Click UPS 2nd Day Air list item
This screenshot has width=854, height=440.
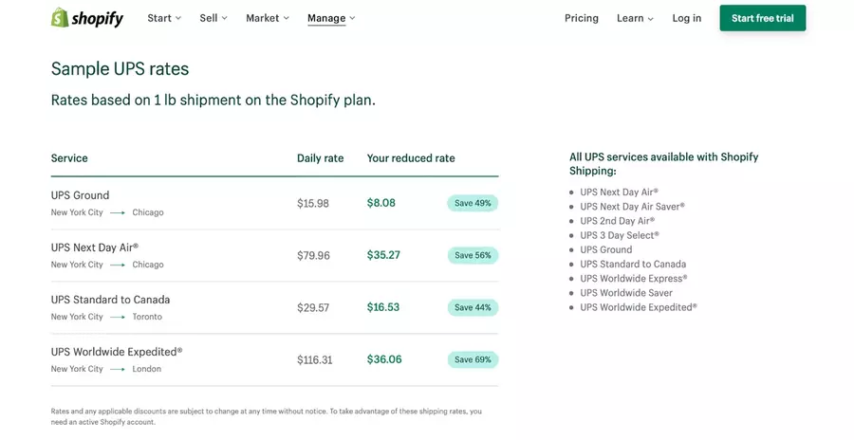coord(617,221)
